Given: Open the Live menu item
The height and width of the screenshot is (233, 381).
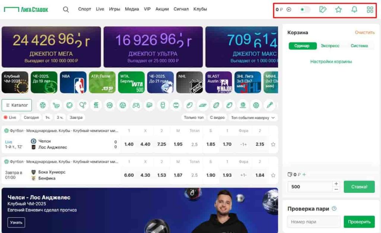Looking at the screenshot, I should [x=100, y=9].
